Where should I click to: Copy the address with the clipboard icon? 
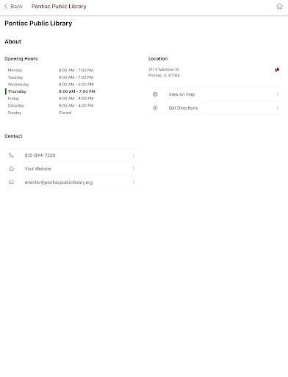click(277, 70)
